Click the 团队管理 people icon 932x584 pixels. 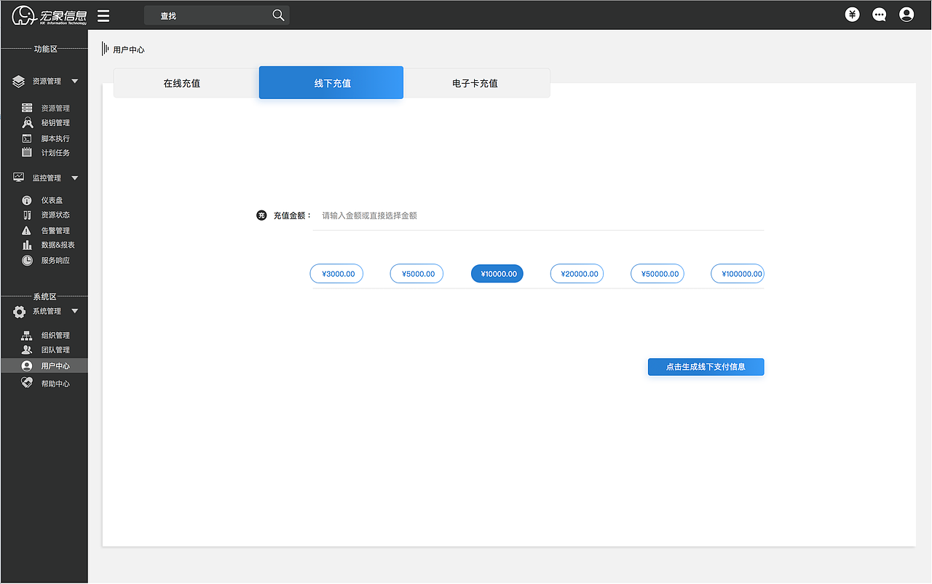pos(27,350)
